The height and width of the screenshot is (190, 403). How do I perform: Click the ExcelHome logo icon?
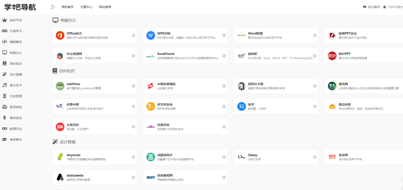(151, 56)
